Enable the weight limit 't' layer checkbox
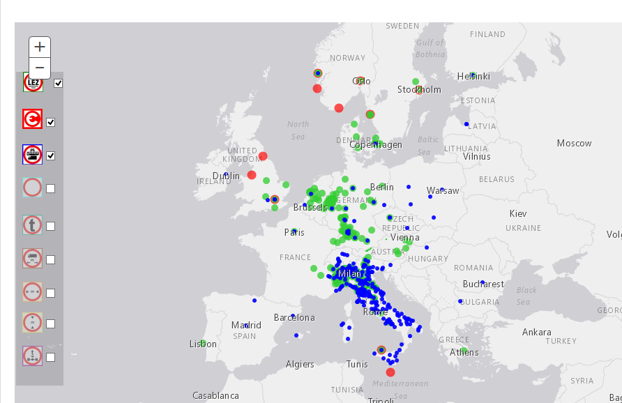622x403 pixels. [51, 226]
